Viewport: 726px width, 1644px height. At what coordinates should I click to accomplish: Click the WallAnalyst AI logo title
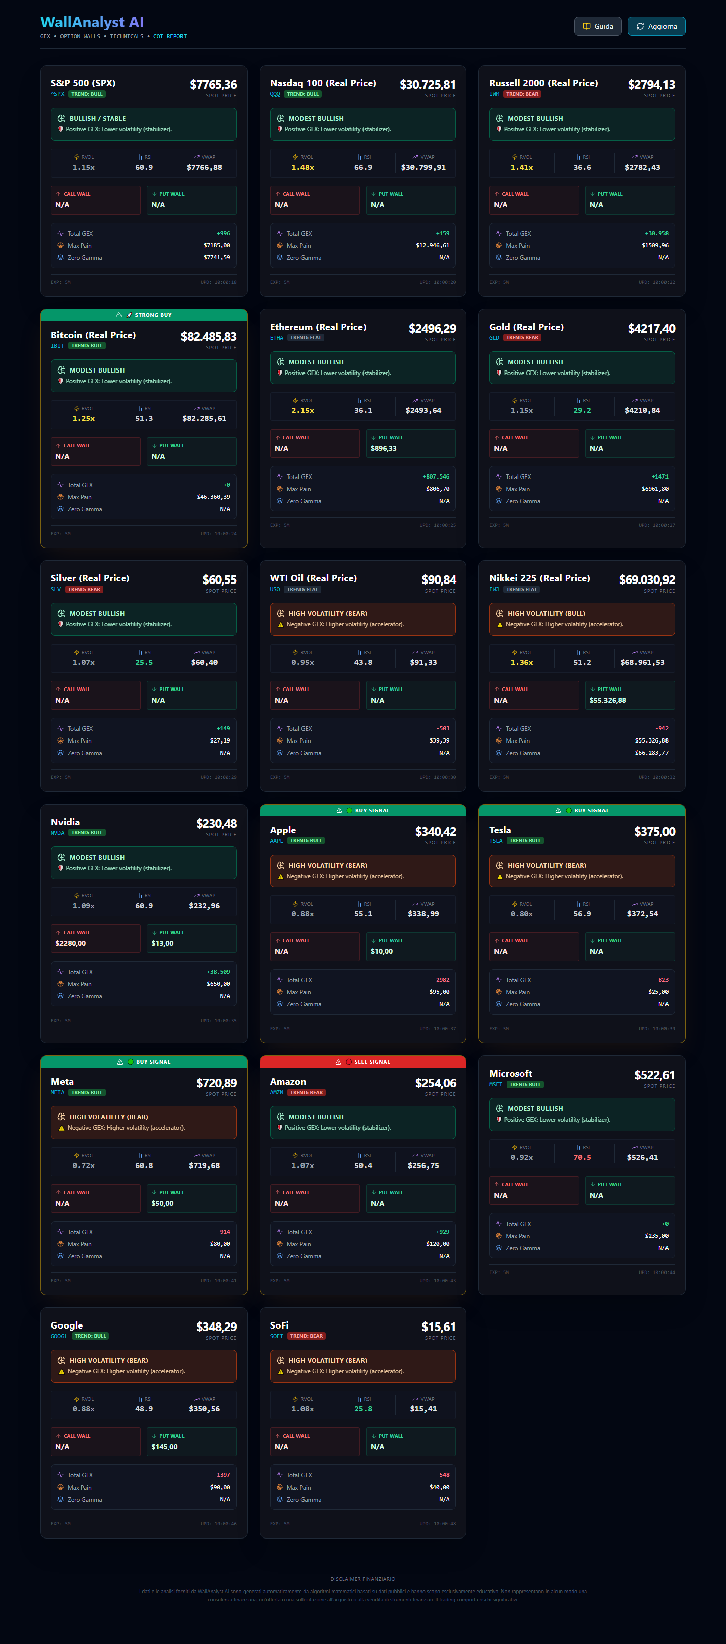click(x=92, y=22)
